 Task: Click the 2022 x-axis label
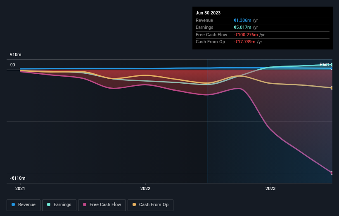(x=145, y=188)
